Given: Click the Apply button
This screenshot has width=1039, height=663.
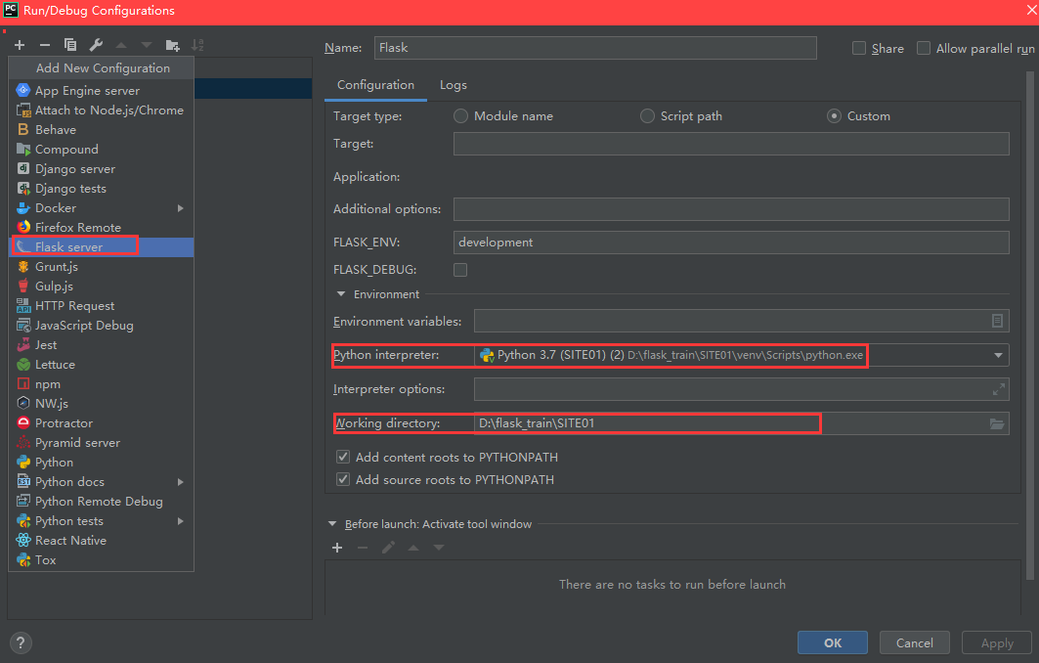Looking at the screenshot, I should [x=997, y=642].
